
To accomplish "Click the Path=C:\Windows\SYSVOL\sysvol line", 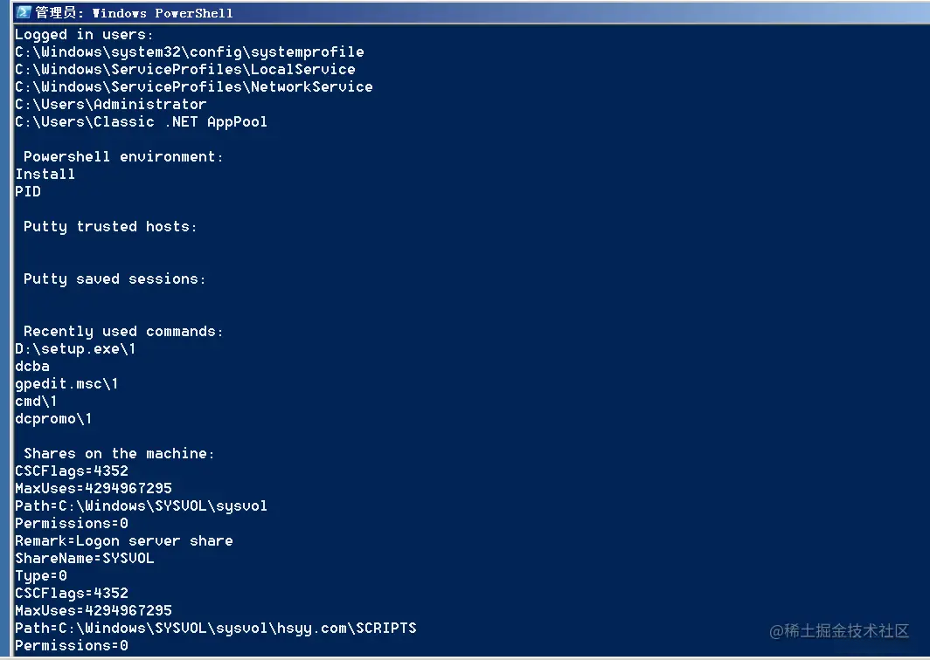I will pyautogui.click(x=141, y=506).
